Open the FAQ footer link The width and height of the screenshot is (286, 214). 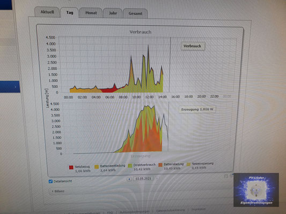110,212
